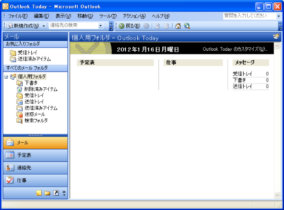Image resolution: width=284 pixels, height=210 pixels.
Task: Open the contact search dropdown arrow
Action: coord(101,26)
